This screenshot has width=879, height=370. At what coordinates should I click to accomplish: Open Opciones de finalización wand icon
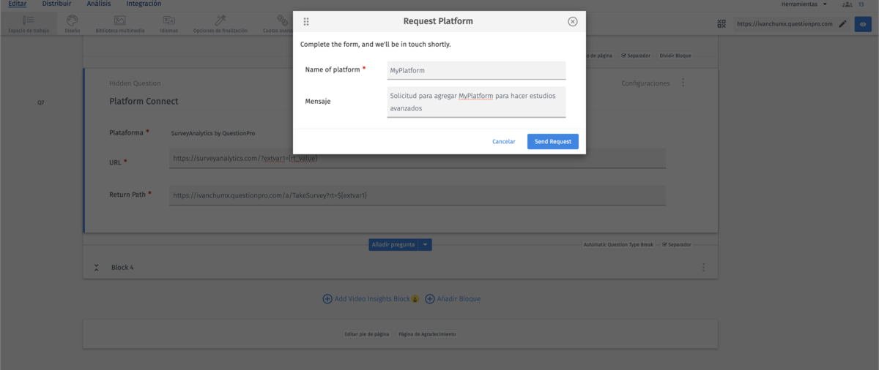pos(220,23)
